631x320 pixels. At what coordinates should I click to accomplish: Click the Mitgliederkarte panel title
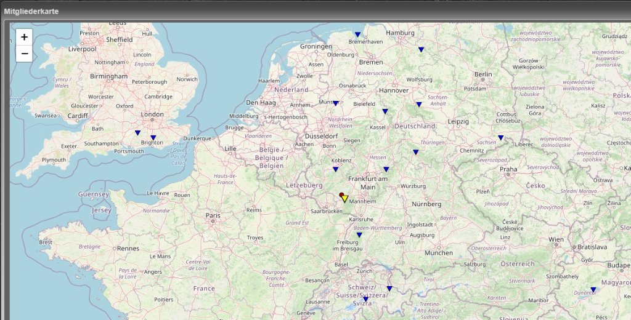point(31,11)
